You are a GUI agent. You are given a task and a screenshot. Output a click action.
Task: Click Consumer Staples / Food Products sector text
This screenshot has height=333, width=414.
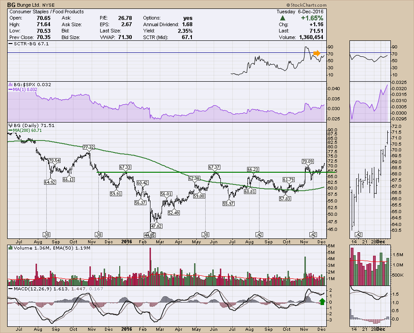46,12
